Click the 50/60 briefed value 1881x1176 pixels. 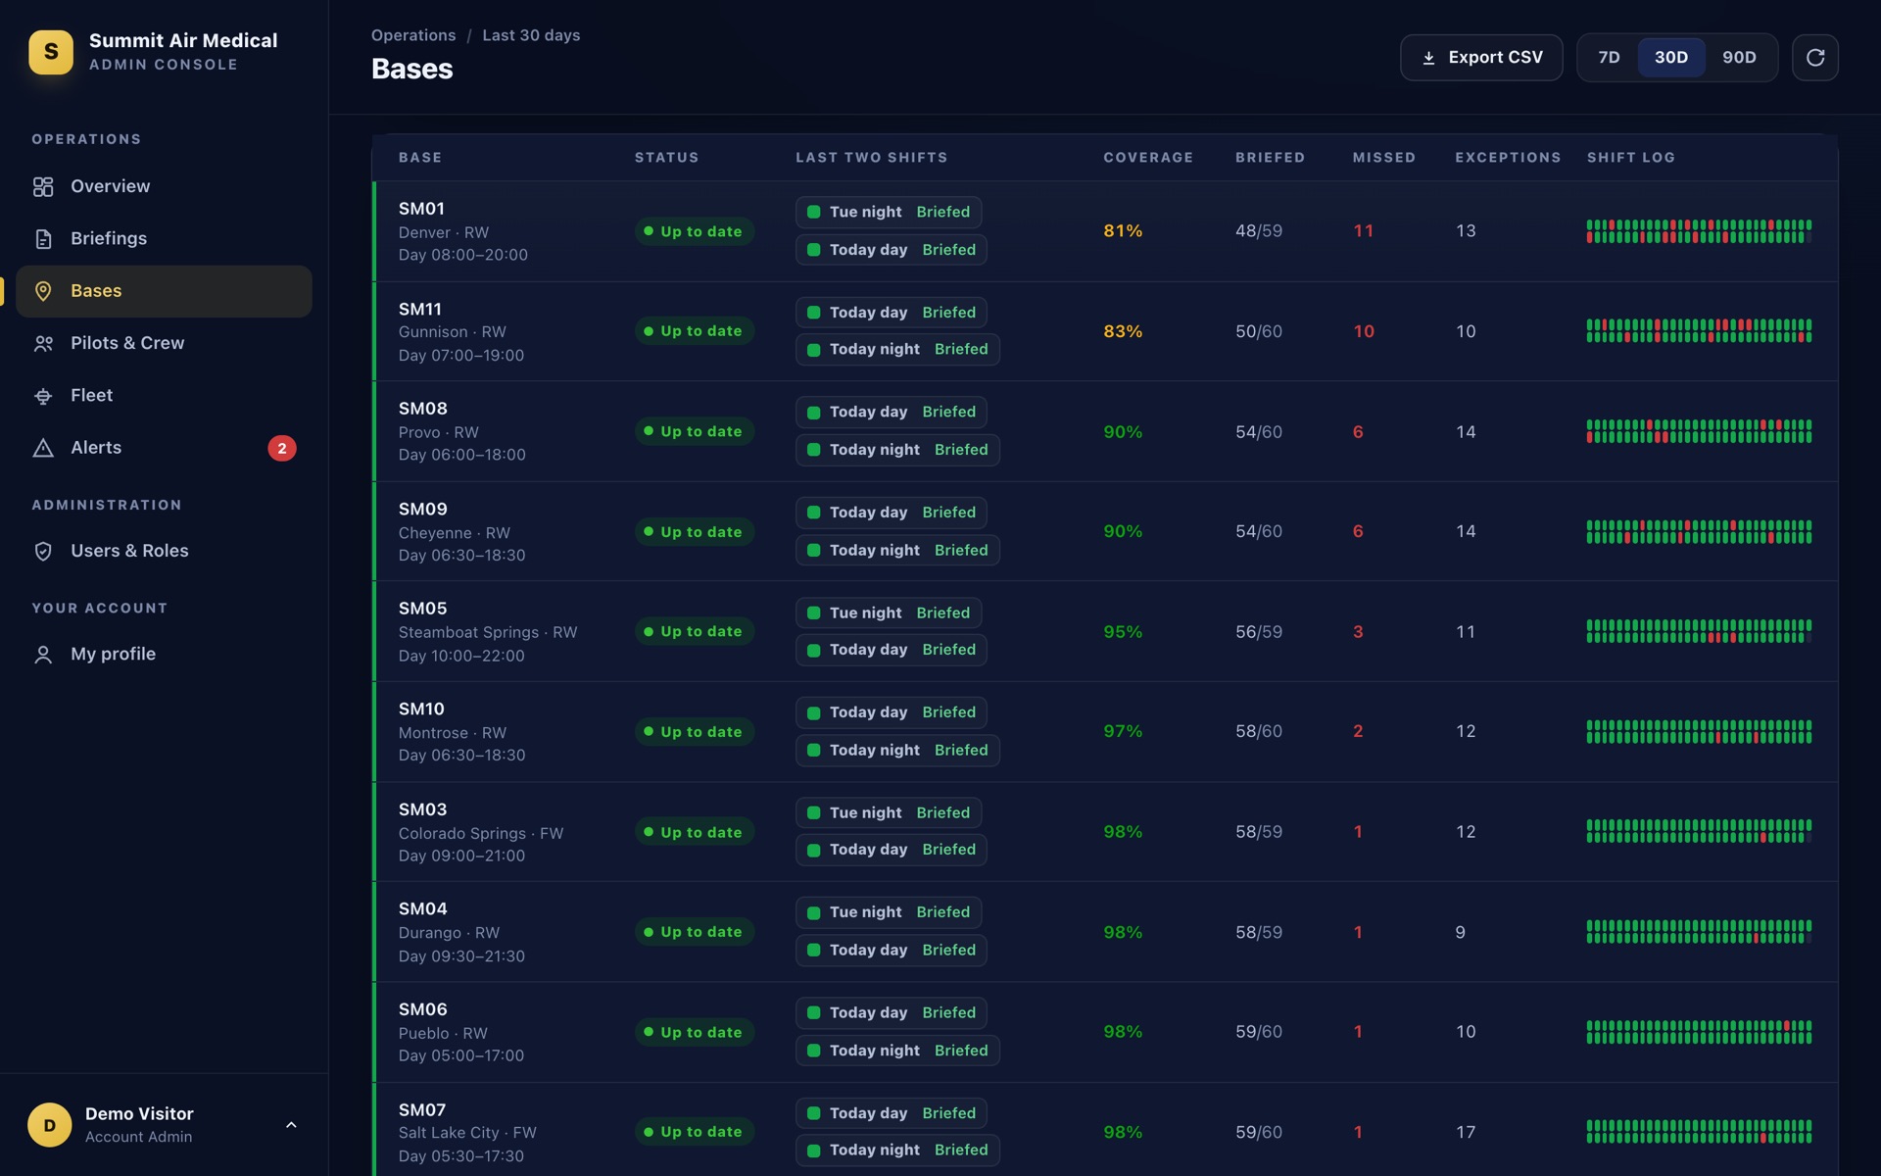click(1259, 332)
